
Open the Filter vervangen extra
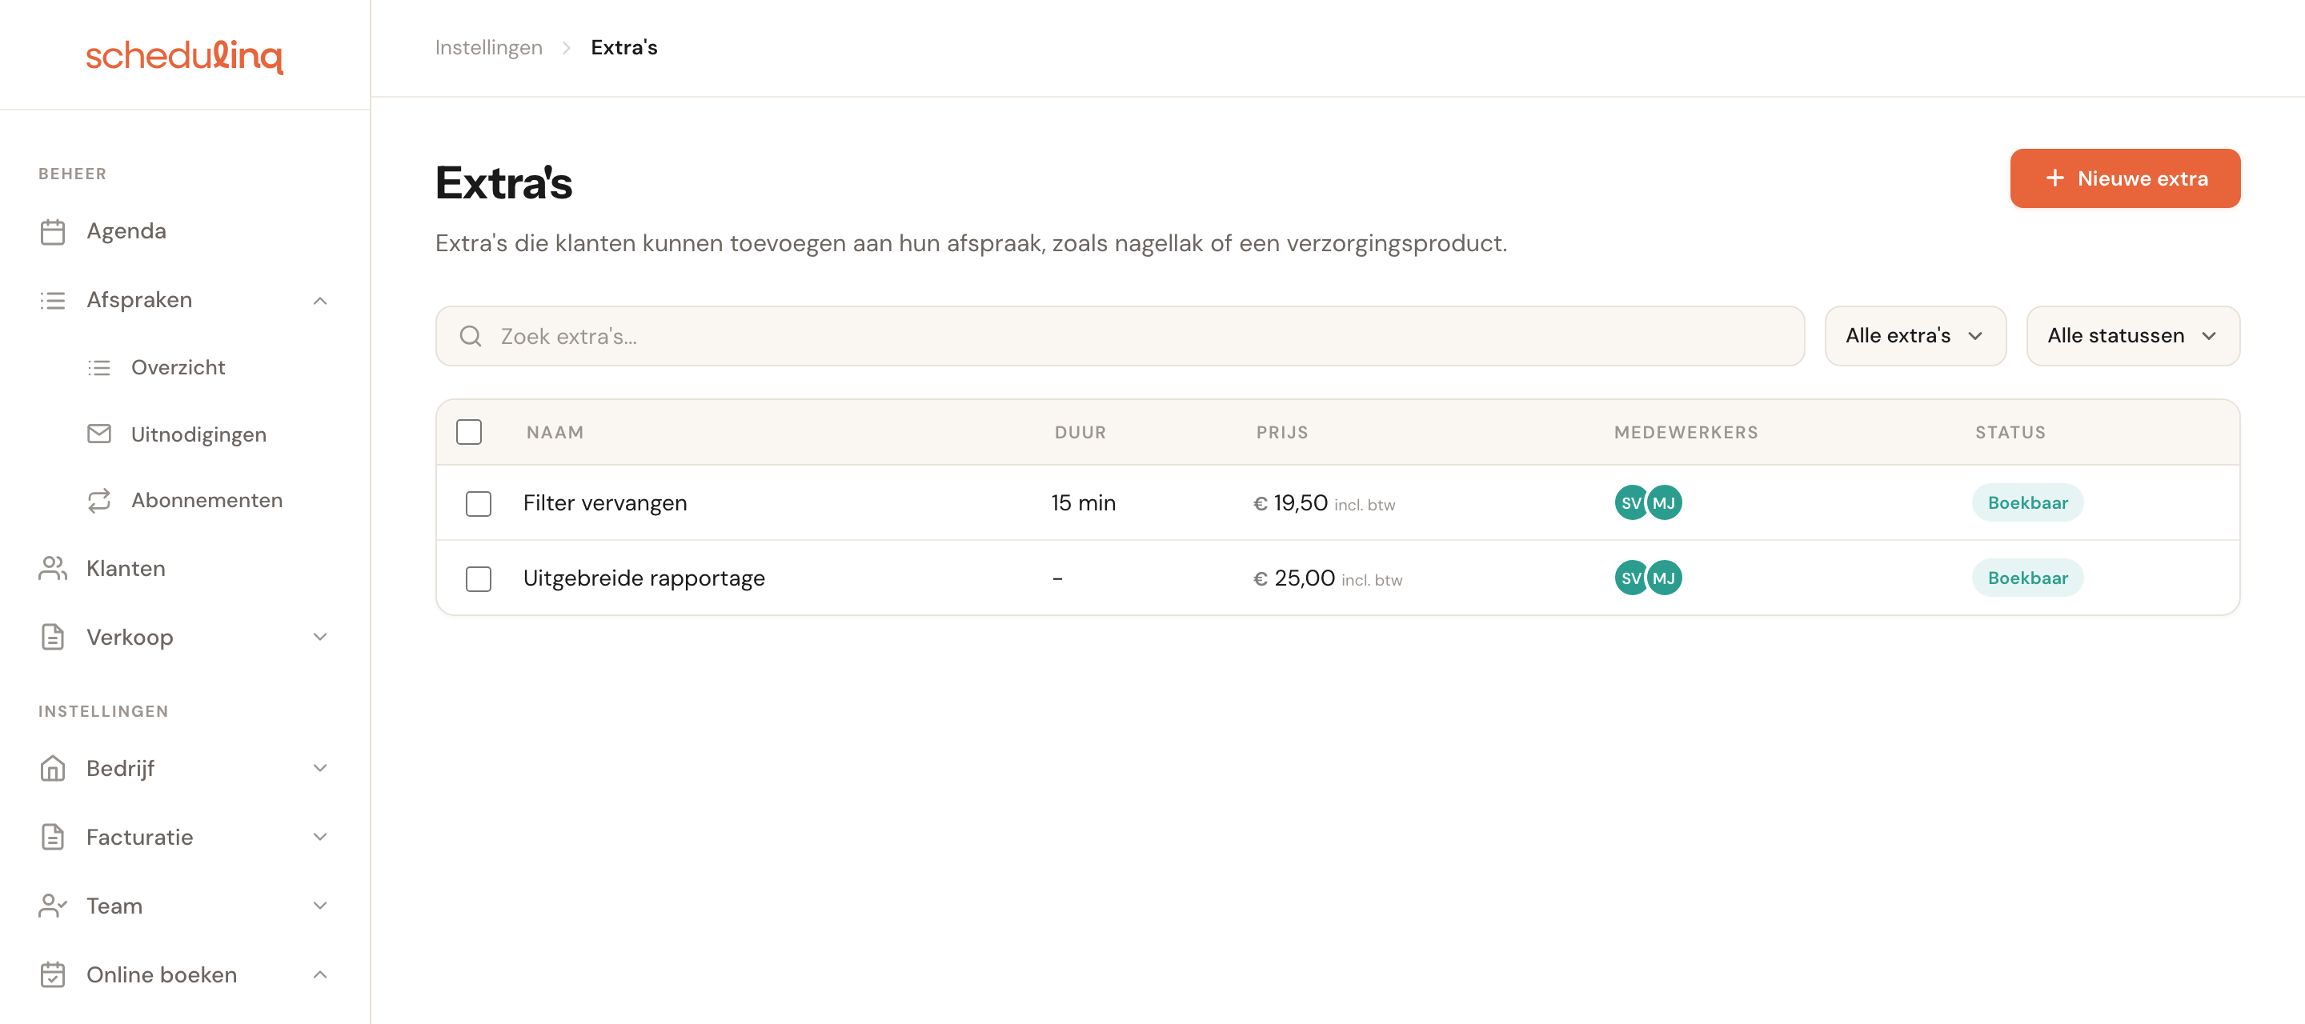tap(605, 502)
